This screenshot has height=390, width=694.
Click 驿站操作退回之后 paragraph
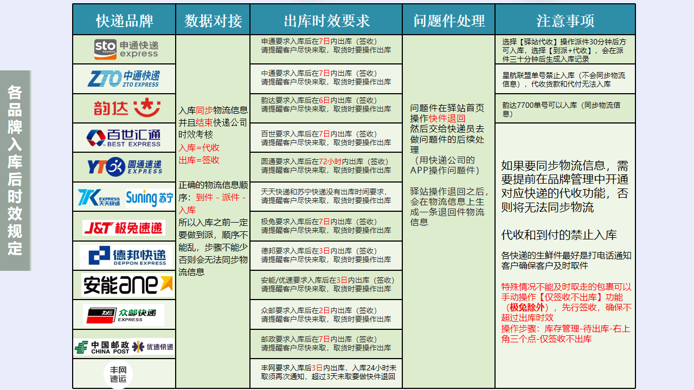(449, 206)
